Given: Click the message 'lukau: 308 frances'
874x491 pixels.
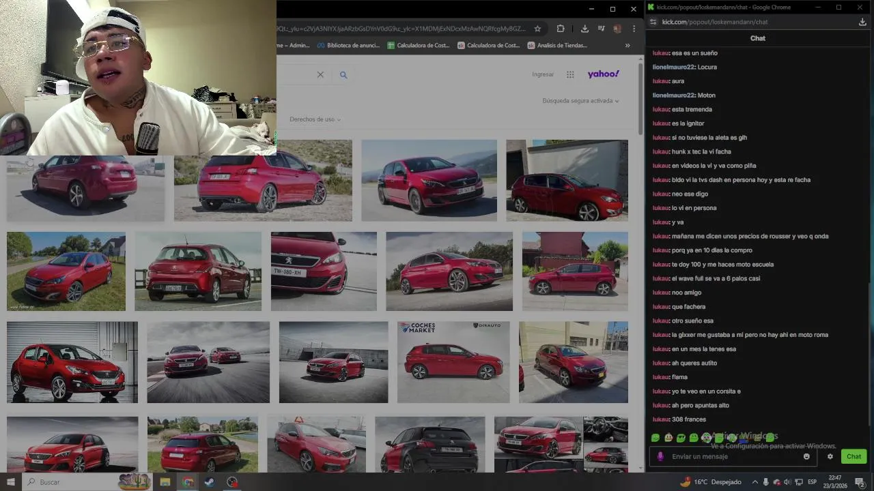Looking at the screenshot, I should 679,419.
